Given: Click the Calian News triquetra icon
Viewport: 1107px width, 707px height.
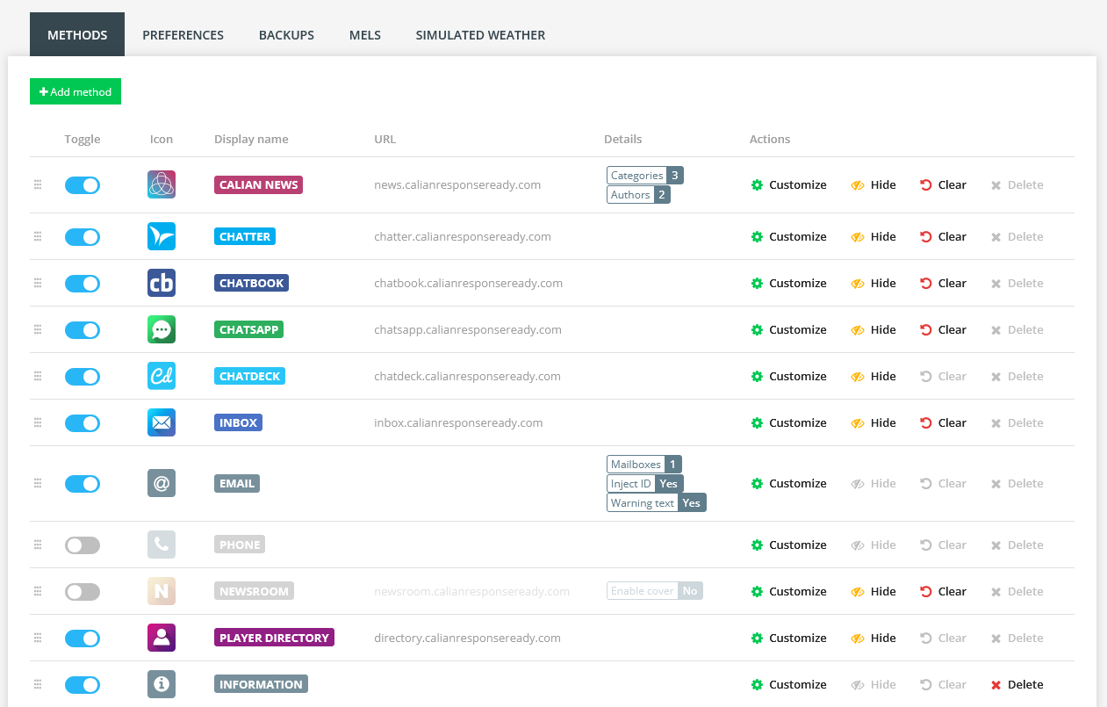Looking at the screenshot, I should point(162,184).
